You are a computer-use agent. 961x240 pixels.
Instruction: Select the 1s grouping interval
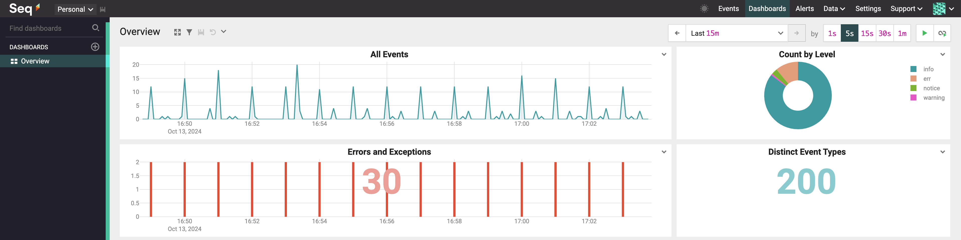point(832,33)
